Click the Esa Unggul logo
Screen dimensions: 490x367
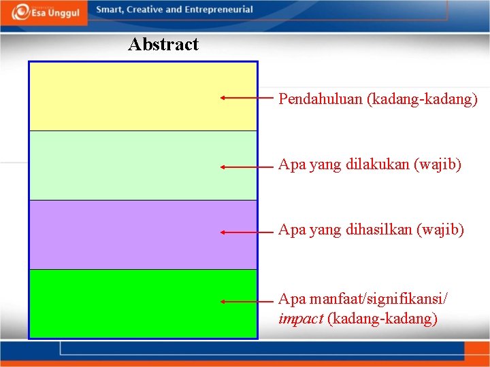point(46,12)
